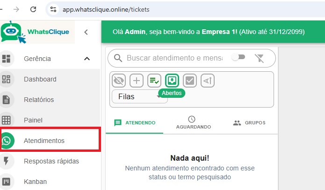Image resolution: width=325 pixels, height=190 pixels.
Task: Toggle the crossed-eye visibility button
Action: point(119,81)
